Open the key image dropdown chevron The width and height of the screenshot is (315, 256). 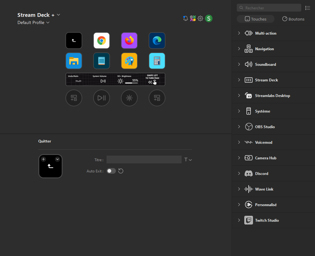pos(57,159)
